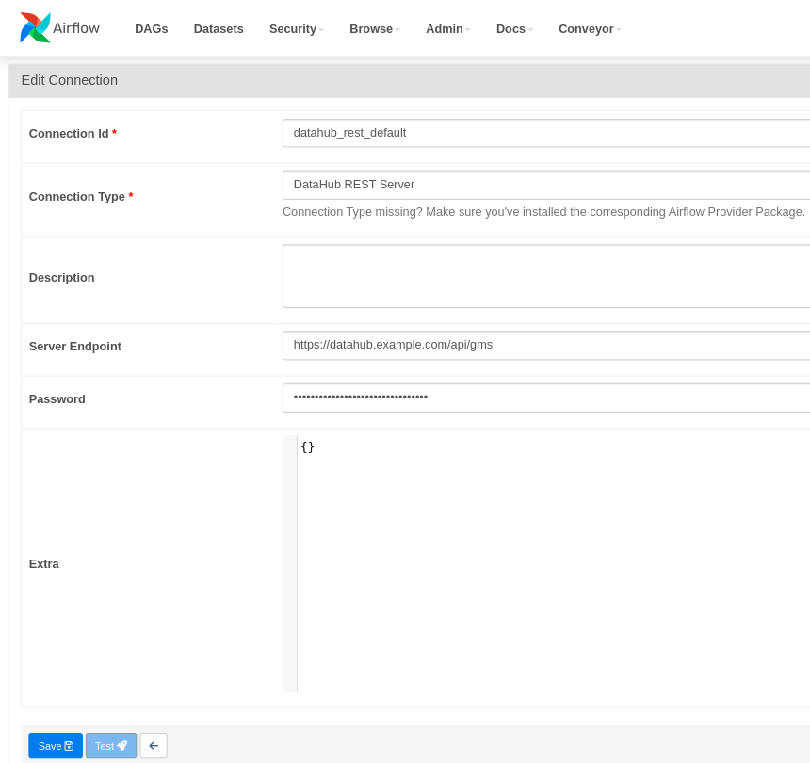Select DAGs in the navigation bar
810x763 pixels.
tap(151, 28)
